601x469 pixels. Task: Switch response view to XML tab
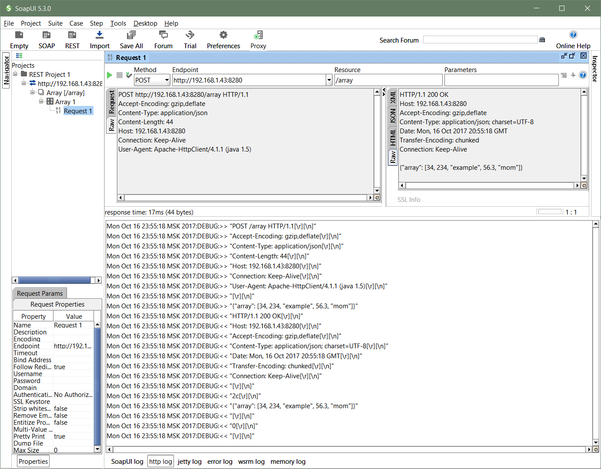coord(393,97)
